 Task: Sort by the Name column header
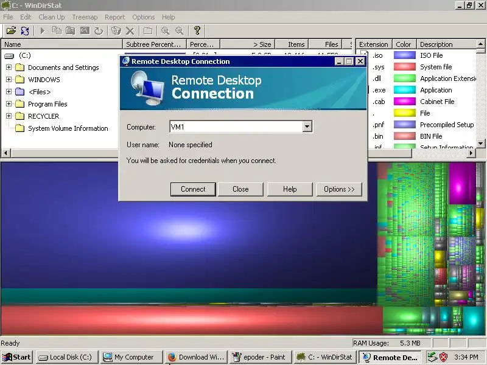coord(62,44)
